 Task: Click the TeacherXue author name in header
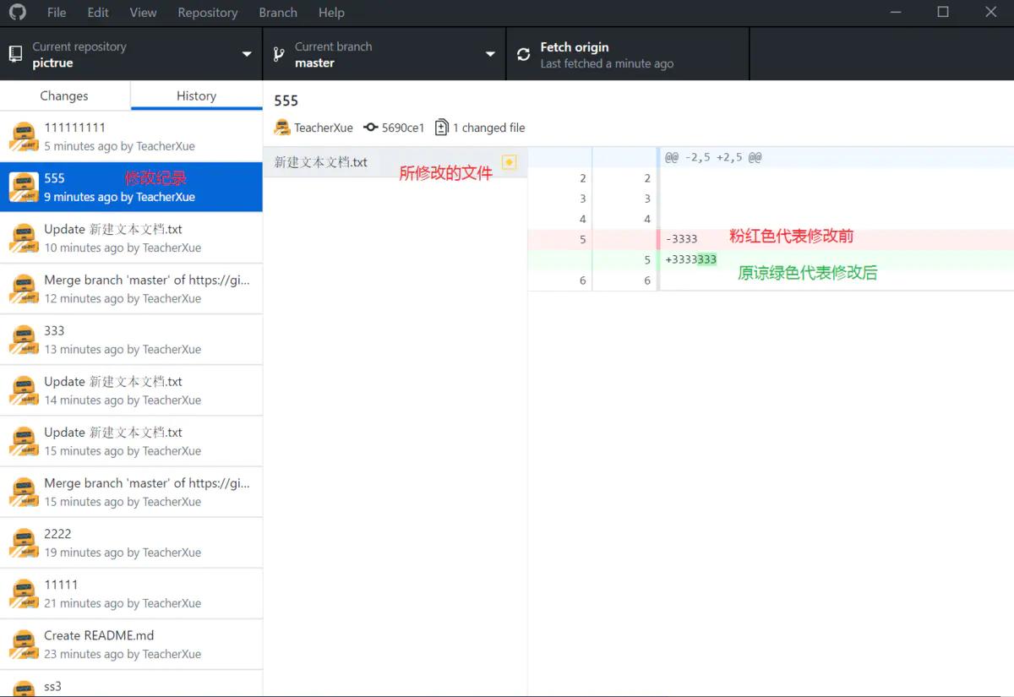pos(324,128)
